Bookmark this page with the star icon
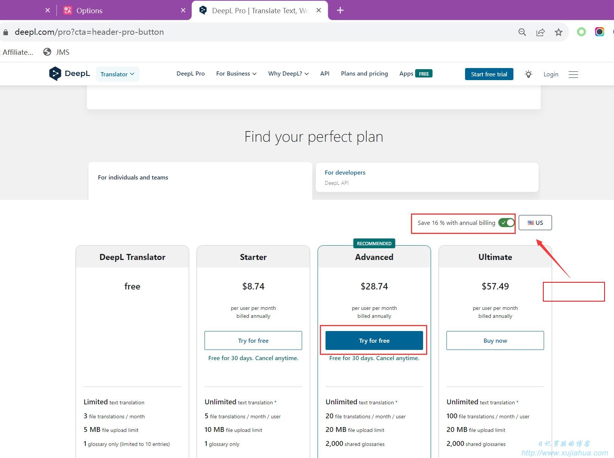Screen dimensions: 614x458 tap(558, 32)
